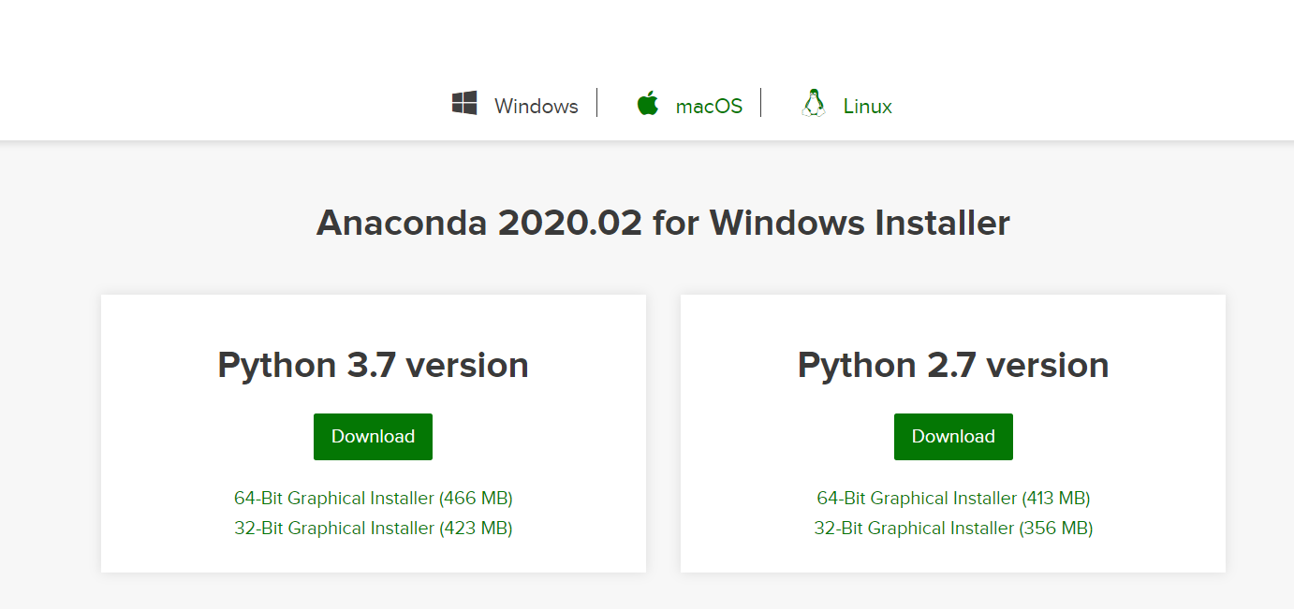Image resolution: width=1294 pixels, height=609 pixels.
Task: Switch platforms using the Tux Linux icon
Action: [814, 102]
